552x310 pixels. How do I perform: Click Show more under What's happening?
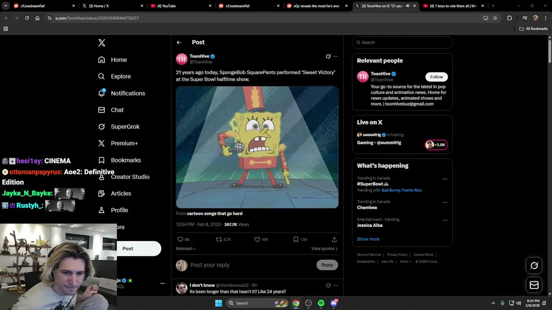[368, 239]
